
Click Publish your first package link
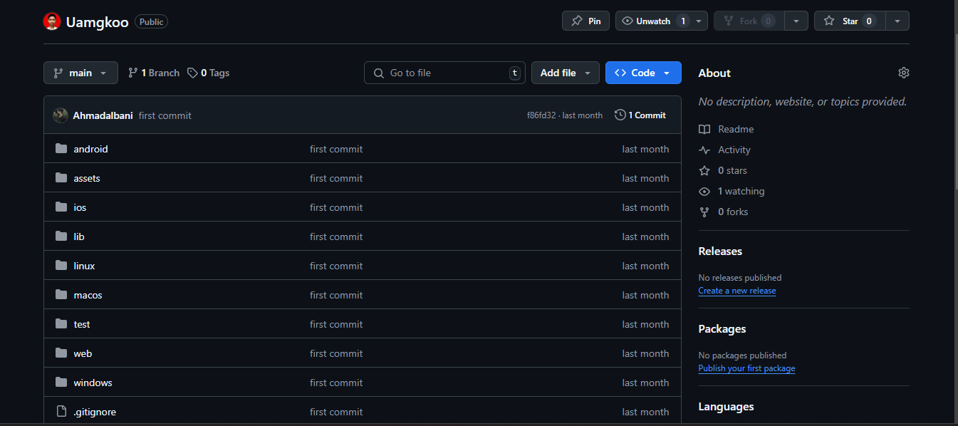pyautogui.click(x=746, y=368)
